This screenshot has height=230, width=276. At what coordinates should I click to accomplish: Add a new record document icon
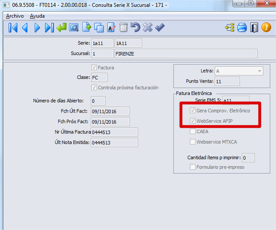click(x=87, y=27)
